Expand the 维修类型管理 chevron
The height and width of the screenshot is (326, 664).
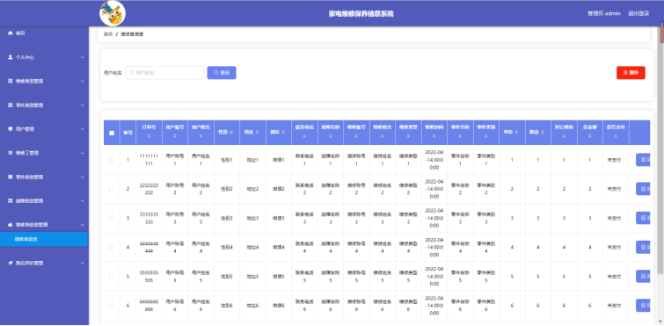(82, 81)
